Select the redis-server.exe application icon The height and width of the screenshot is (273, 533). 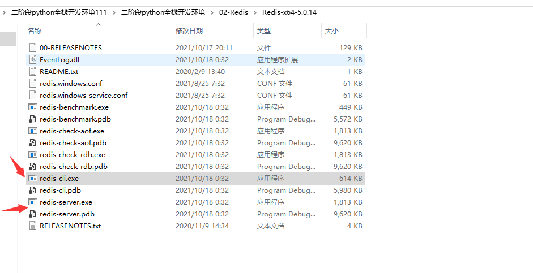point(33,202)
